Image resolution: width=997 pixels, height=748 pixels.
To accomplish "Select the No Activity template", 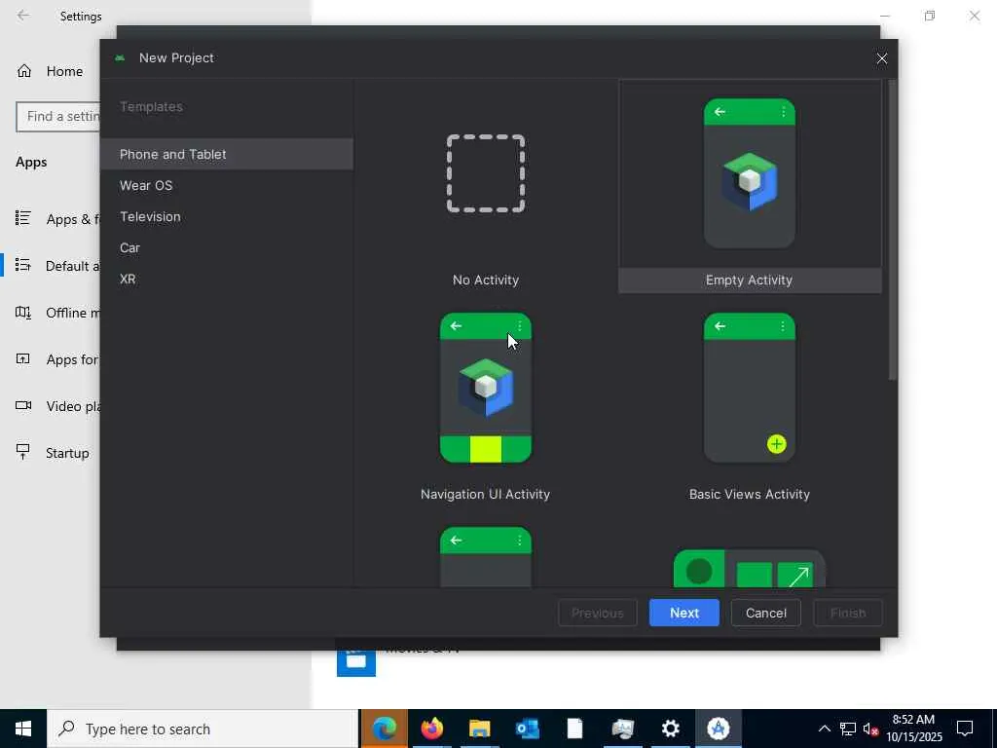I will point(486,188).
